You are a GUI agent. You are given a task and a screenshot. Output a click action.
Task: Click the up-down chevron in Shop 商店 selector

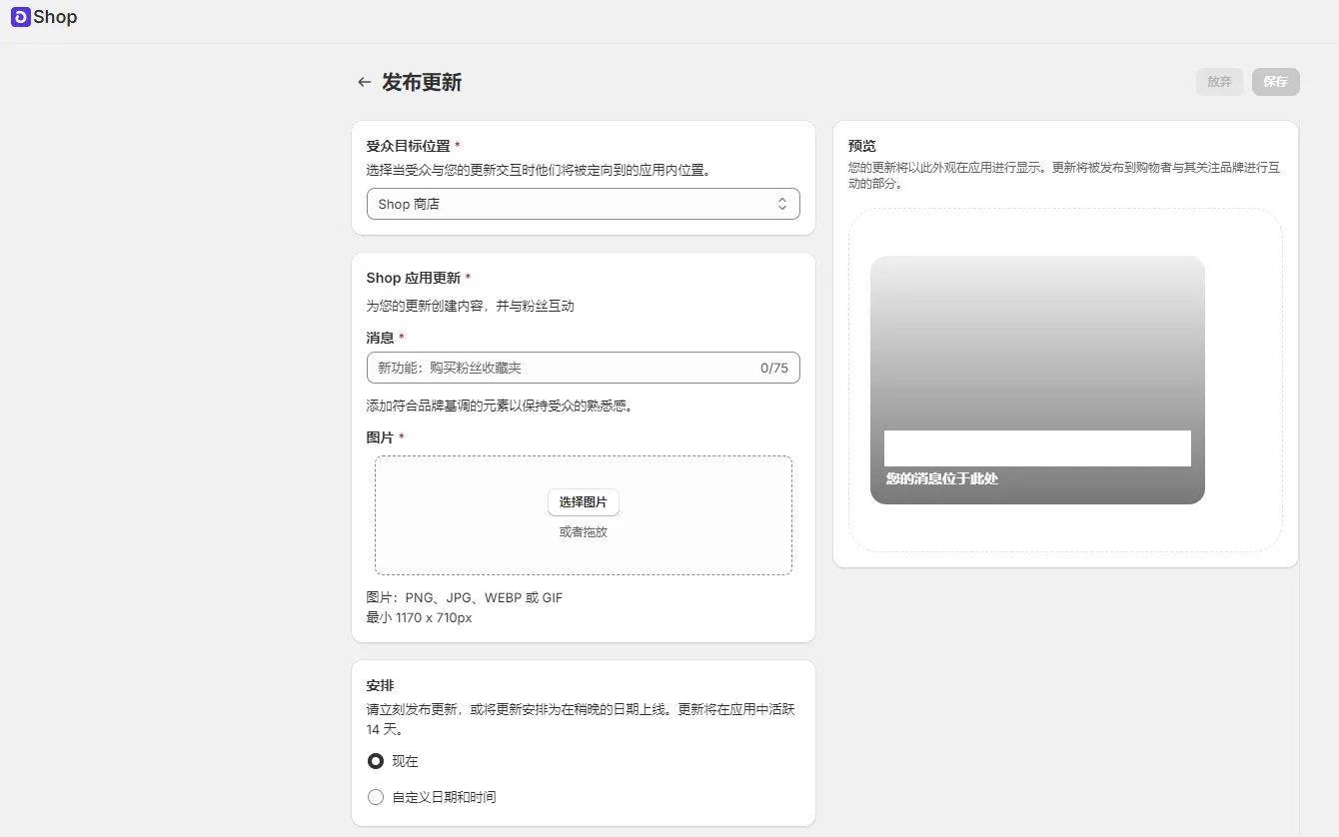click(x=782, y=204)
